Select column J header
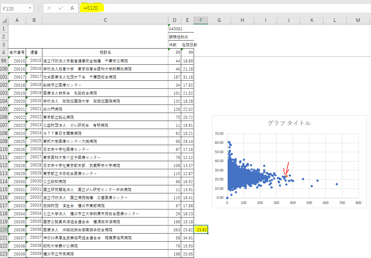The height and width of the screenshot is (258, 371). click(289, 20)
